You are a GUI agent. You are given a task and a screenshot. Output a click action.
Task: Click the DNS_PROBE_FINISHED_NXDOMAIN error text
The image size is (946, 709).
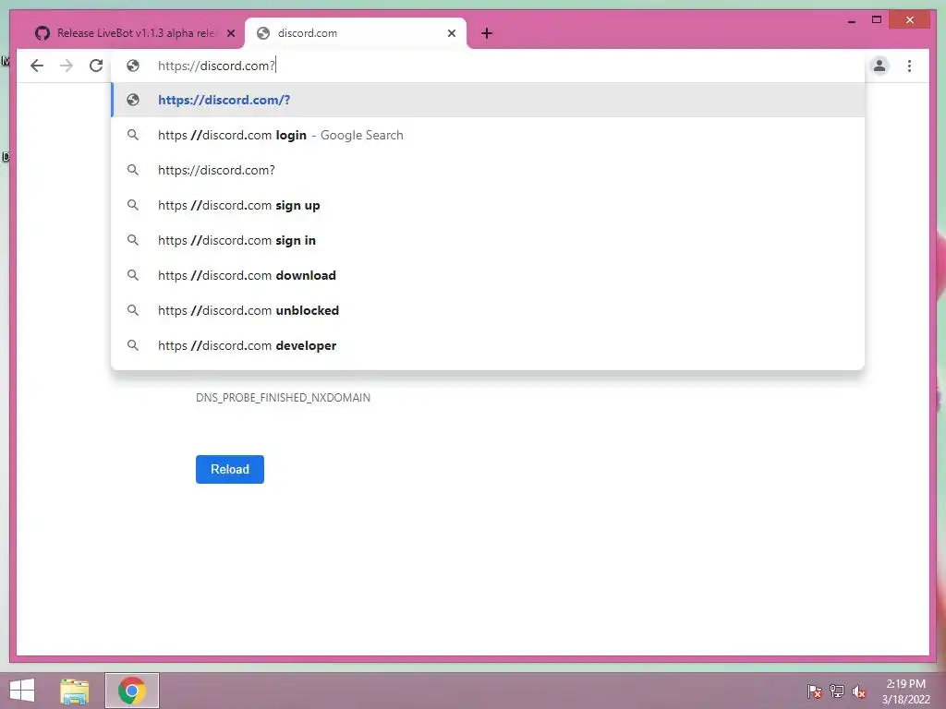(x=283, y=398)
